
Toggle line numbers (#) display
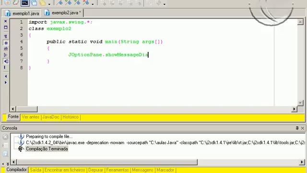pyautogui.click(x=6, y=43)
